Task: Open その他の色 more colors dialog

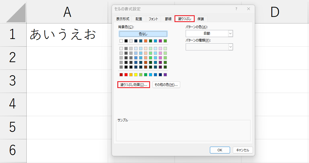Action: click(x=166, y=85)
